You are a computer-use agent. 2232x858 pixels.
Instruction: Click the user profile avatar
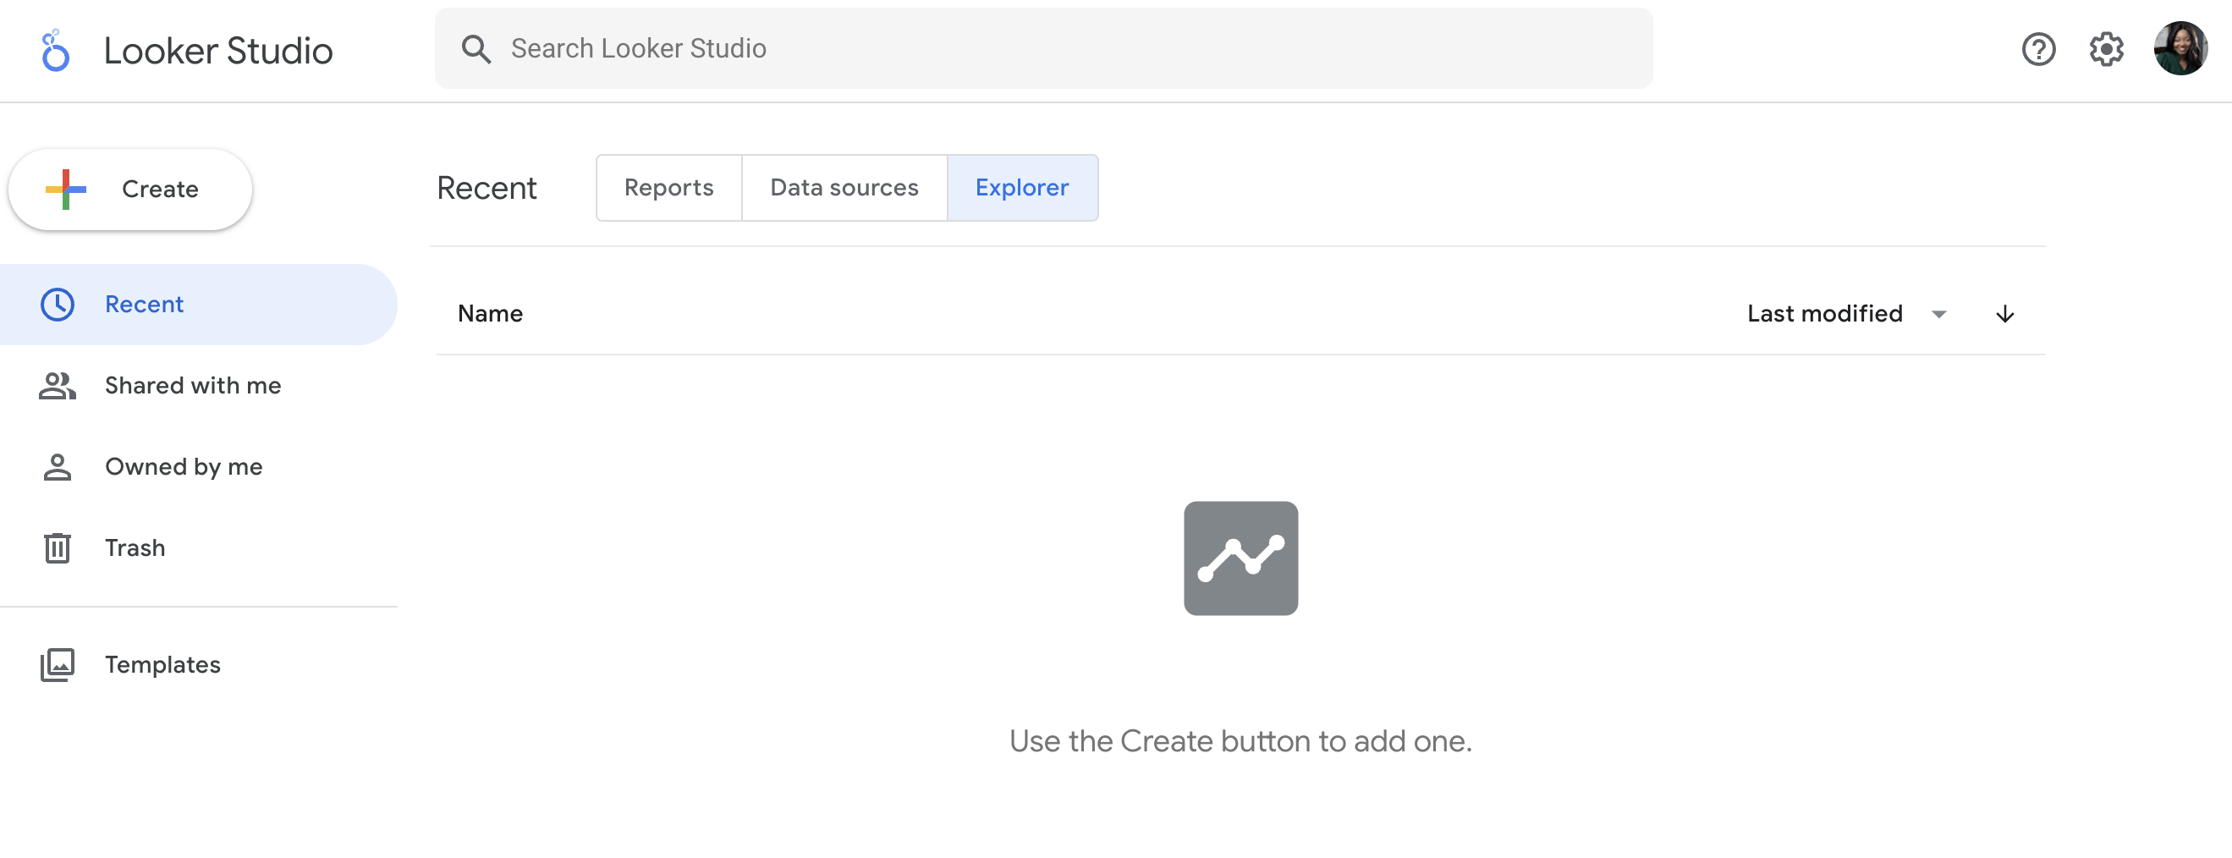2180,48
